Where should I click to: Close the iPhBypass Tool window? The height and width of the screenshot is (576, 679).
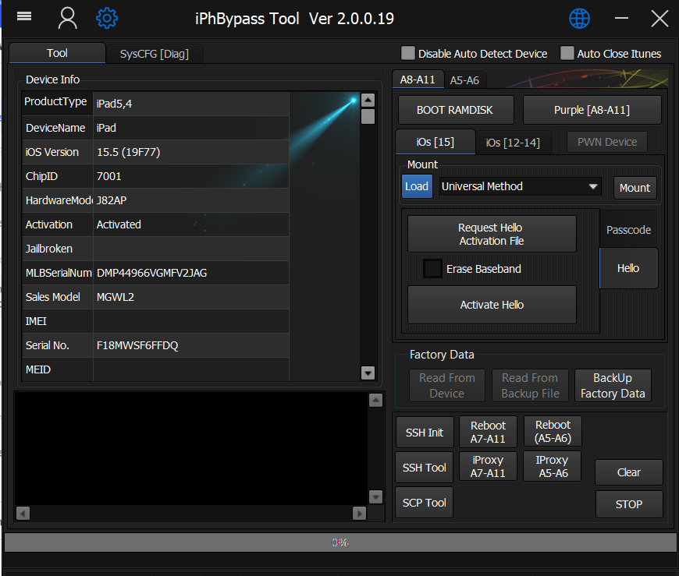pyautogui.click(x=659, y=19)
